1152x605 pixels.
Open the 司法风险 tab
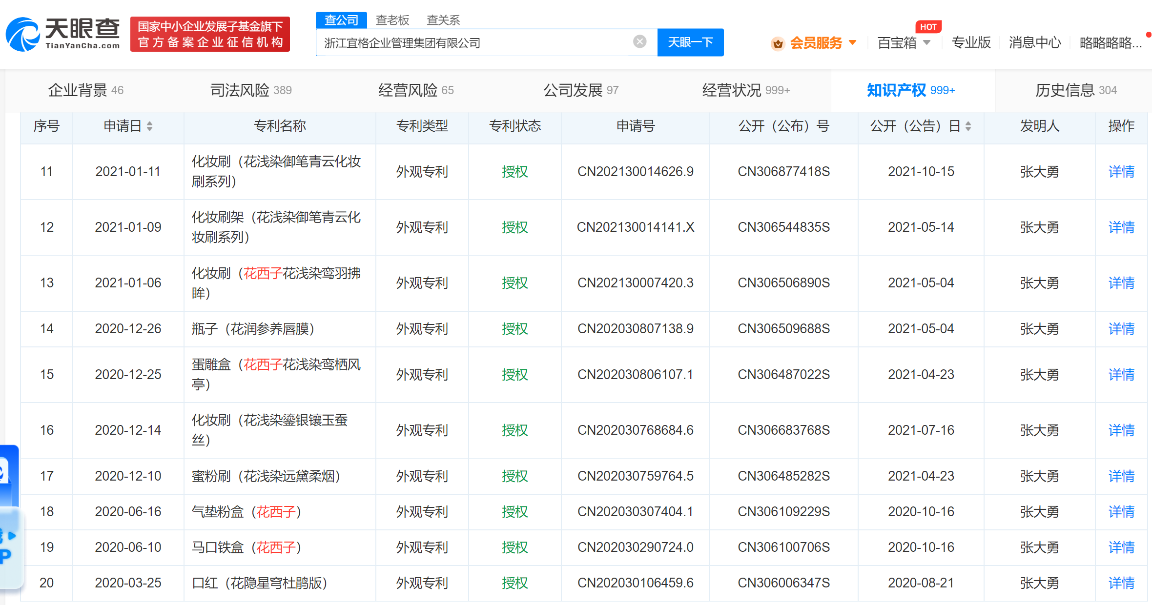tap(251, 90)
